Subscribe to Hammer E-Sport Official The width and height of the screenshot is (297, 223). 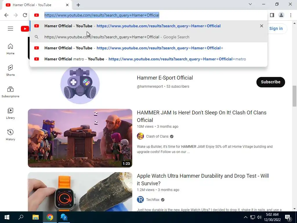pos(271,82)
